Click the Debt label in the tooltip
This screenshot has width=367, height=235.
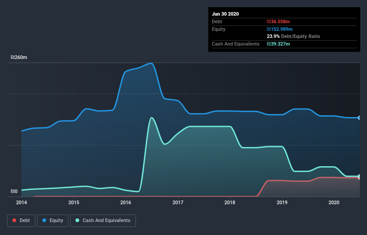(x=217, y=21)
